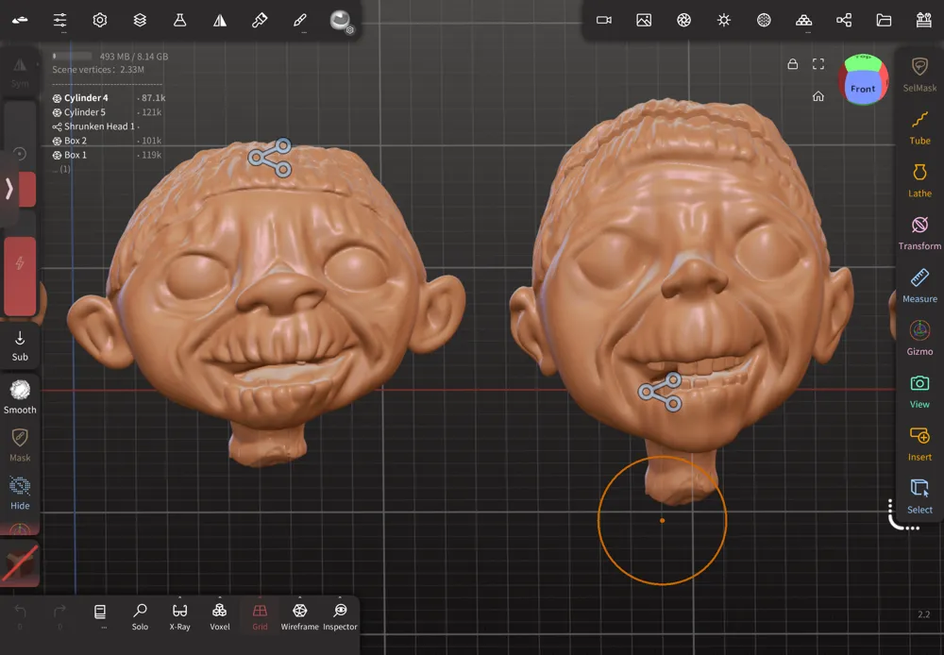The height and width of the screenshot is (655, 944).
Task: Click the '493 MB / 8.14 GB' memory readout
Action: pyautogui.click(x=134, y=57)
